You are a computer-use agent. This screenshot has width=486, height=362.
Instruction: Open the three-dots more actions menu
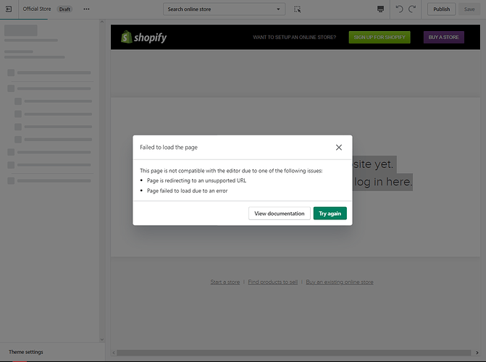[x=86, y=9]
